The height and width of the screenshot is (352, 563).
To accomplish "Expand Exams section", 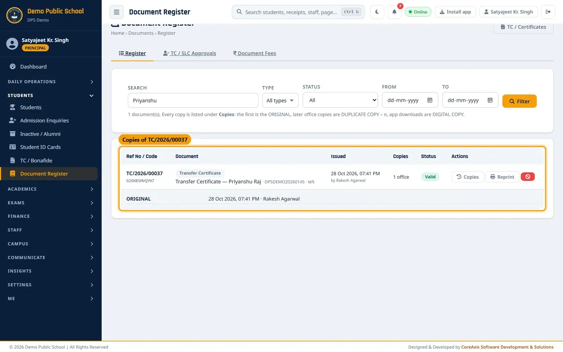I will (x=51, y=203).
